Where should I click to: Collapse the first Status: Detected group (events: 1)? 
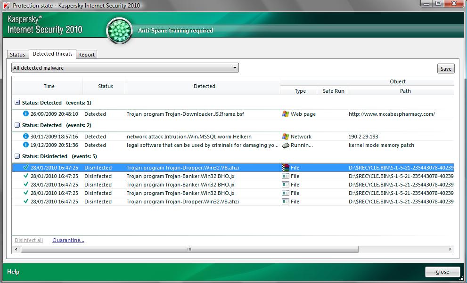(x=17, y=103)
